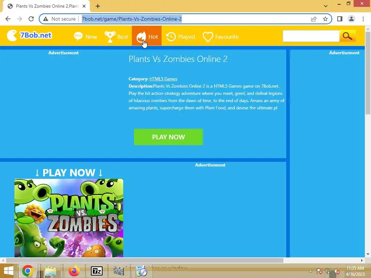Open File Explorer from the taskbar

click(51, 271)
